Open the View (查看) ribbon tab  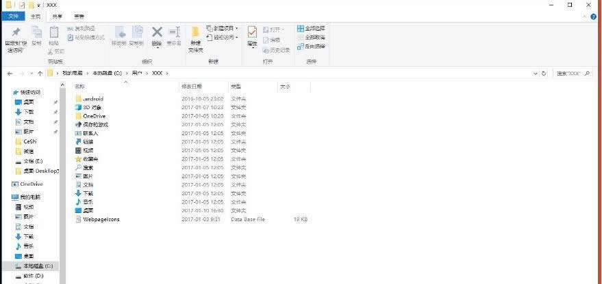(79, 16)
